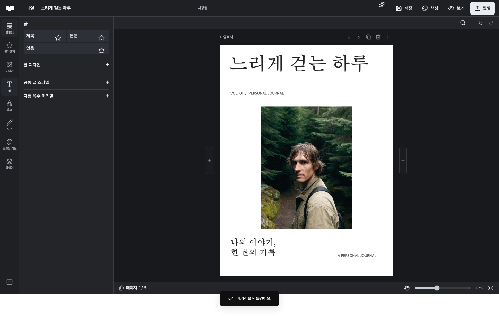The width and height of the screenshot is (499, 316).
Task: Go to previous page with left chevron
Action: pos(349,37)
